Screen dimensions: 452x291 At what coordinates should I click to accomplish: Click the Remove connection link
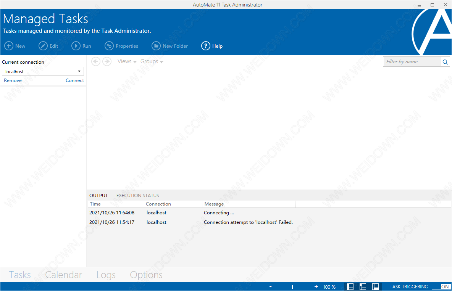coord(13,80)
